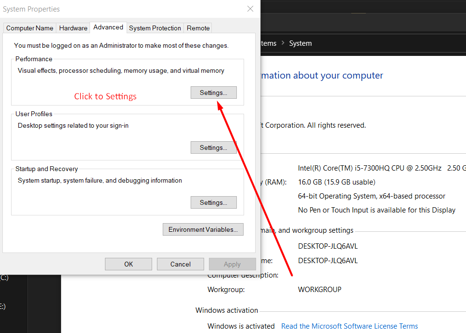Switch to the Remote tab
The width and height of the screenshot is (466, 333).
tap(198, 28)
